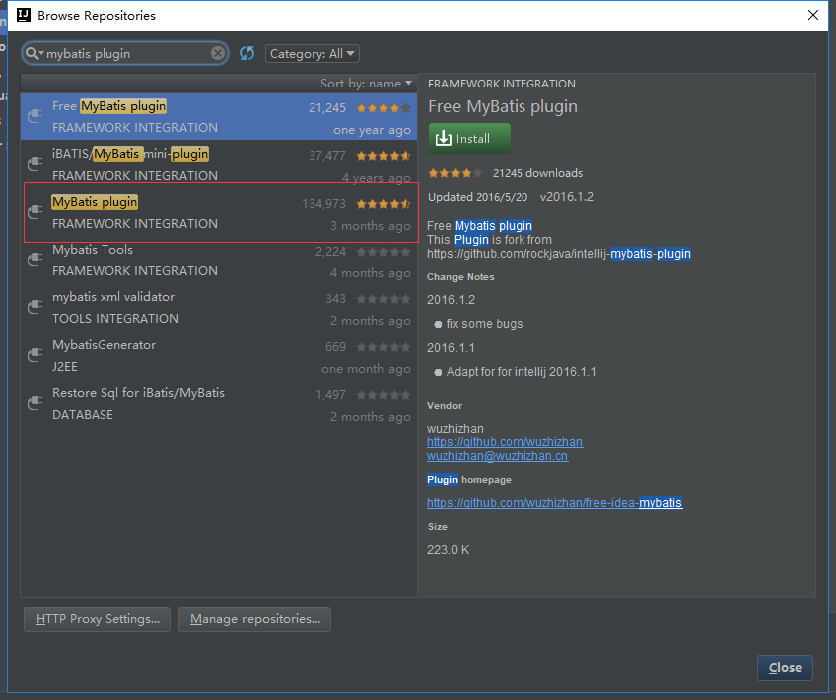Click 'one month ago' in MybatisGenerator row
Screen dimensions: 836x700
(366, 369)
